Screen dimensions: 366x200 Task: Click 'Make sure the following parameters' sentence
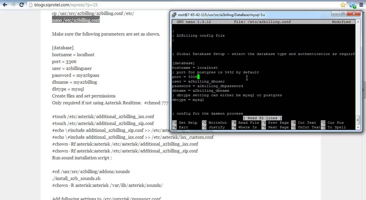click(106, 34)
